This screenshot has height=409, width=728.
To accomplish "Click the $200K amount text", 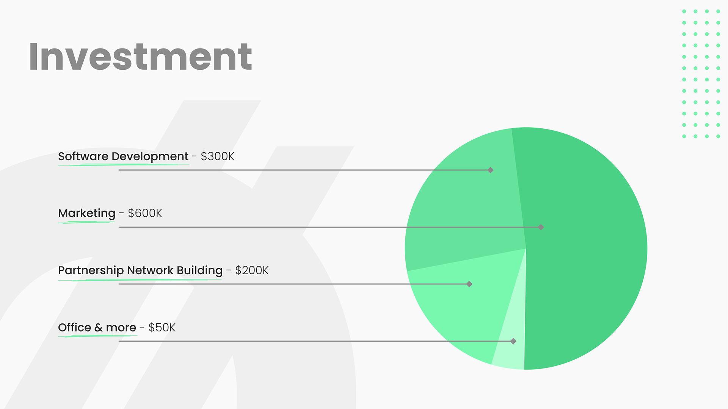I will click(x=252, y=270).
